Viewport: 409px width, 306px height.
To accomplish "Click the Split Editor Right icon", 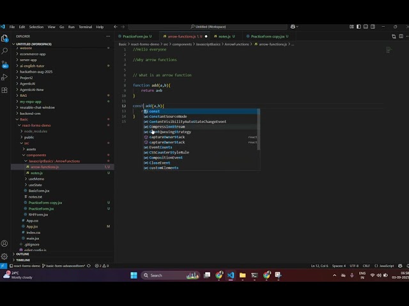I will 401,36.
